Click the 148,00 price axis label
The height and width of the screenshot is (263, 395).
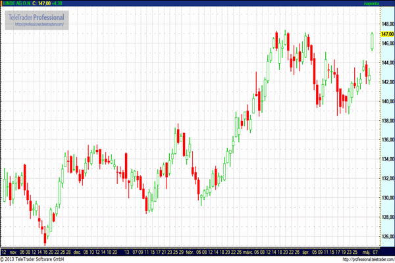point(387,23)
